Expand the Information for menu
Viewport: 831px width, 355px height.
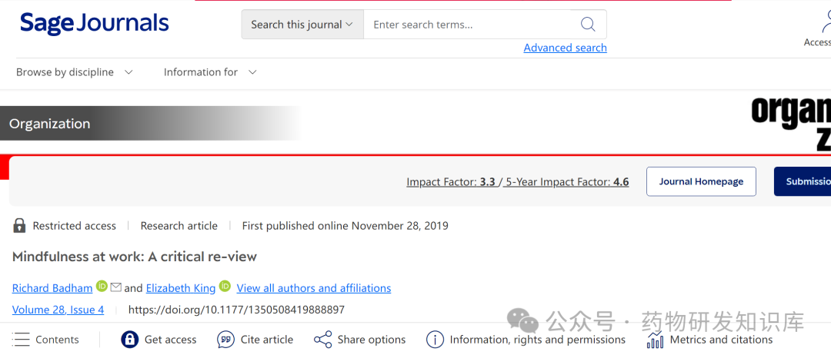point(210,72)
